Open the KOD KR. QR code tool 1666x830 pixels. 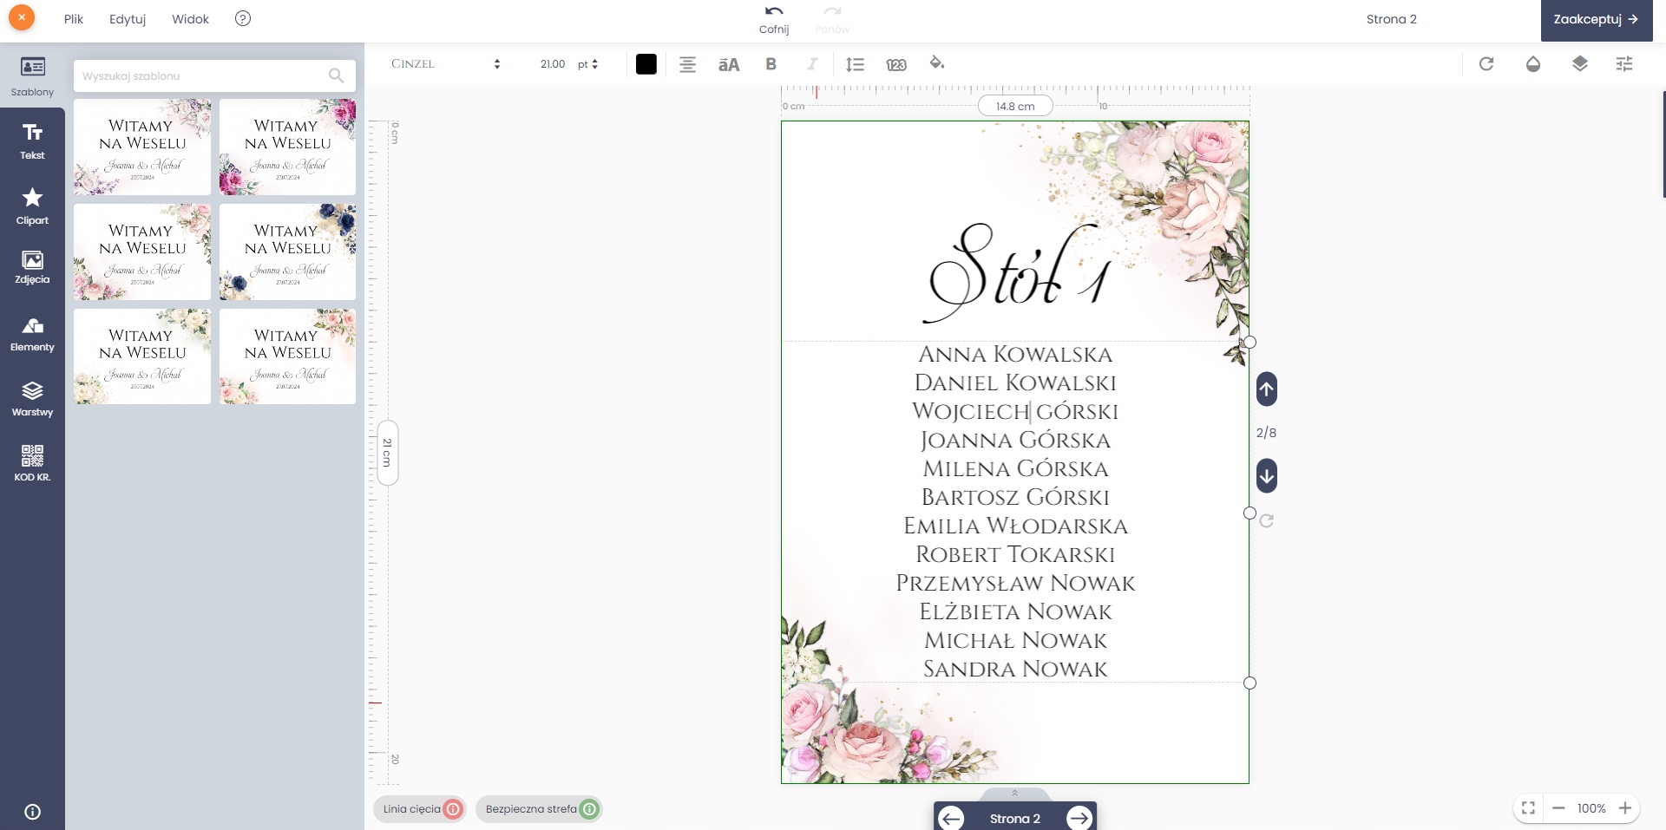32,463
